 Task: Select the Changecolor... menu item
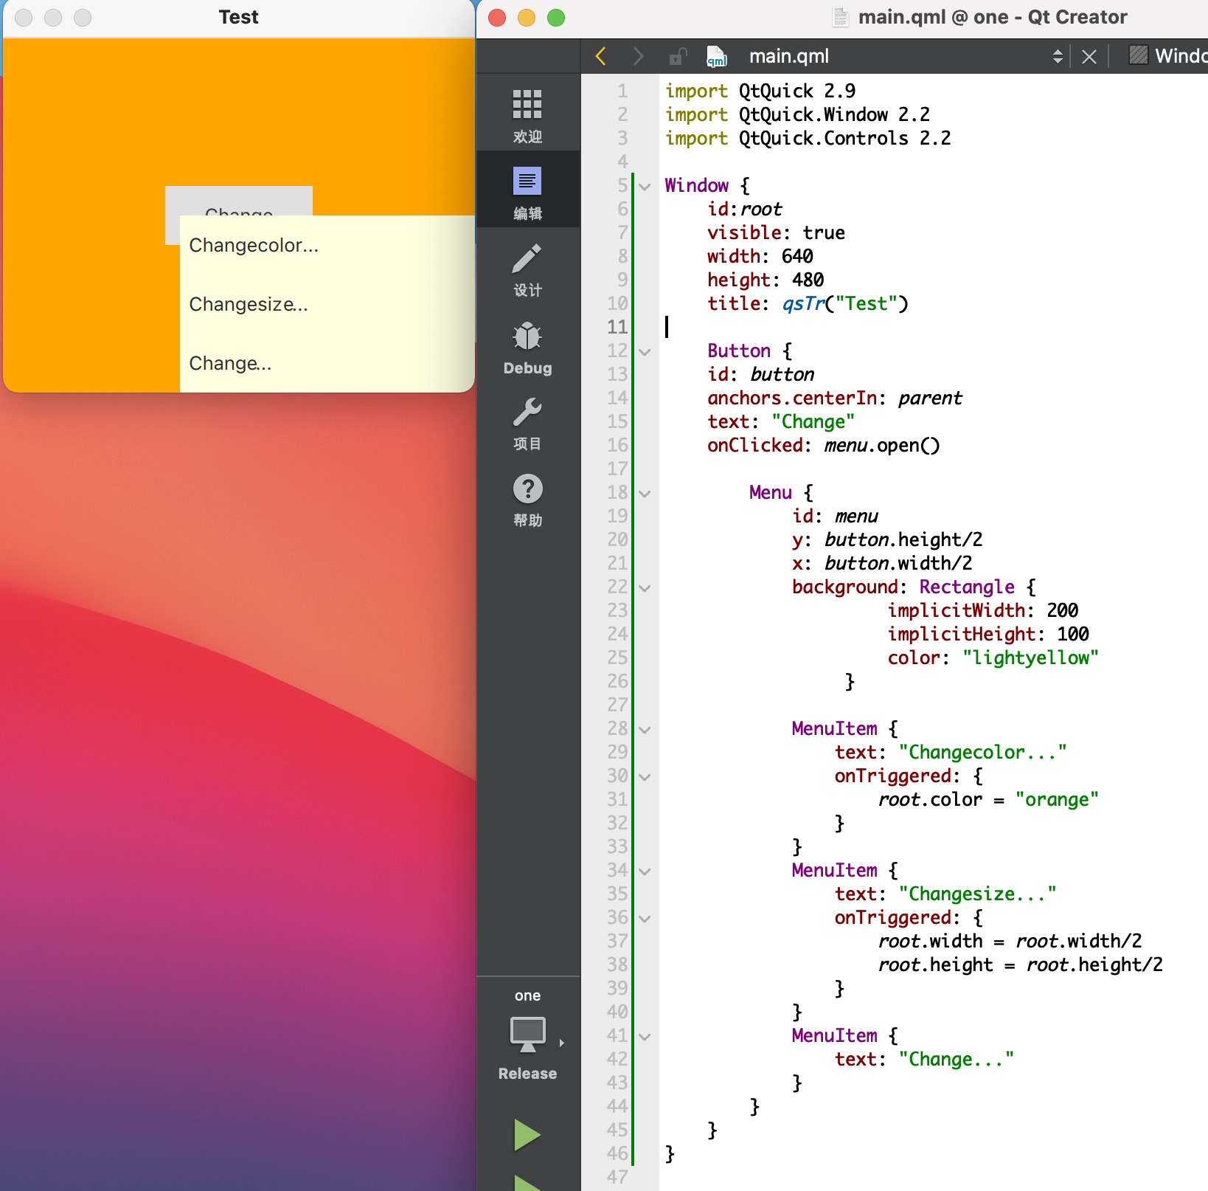[253, 245]
